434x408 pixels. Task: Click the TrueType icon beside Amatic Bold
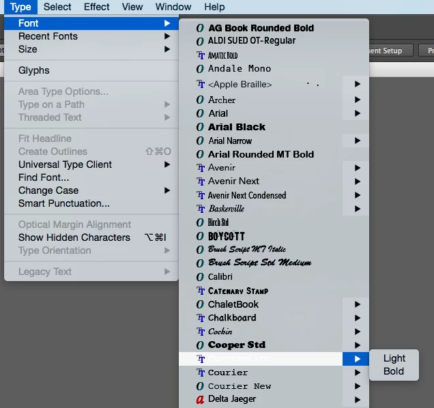pyautogui.click(x=201, y=55)
